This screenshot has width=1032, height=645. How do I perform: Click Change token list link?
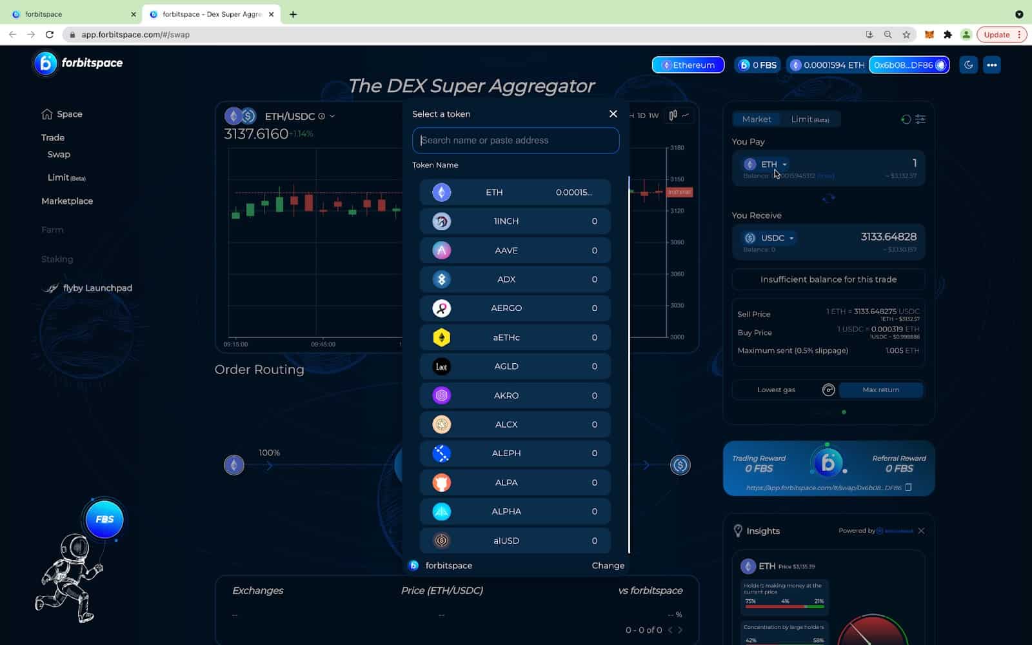pos(608,566)
